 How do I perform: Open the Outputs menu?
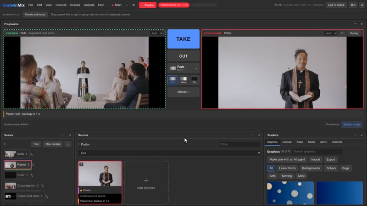pos(89,5)
